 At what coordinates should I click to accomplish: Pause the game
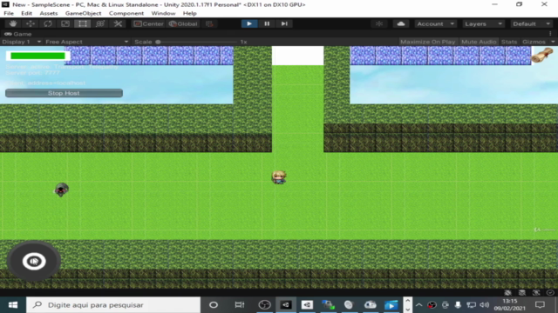pos(267,23)
